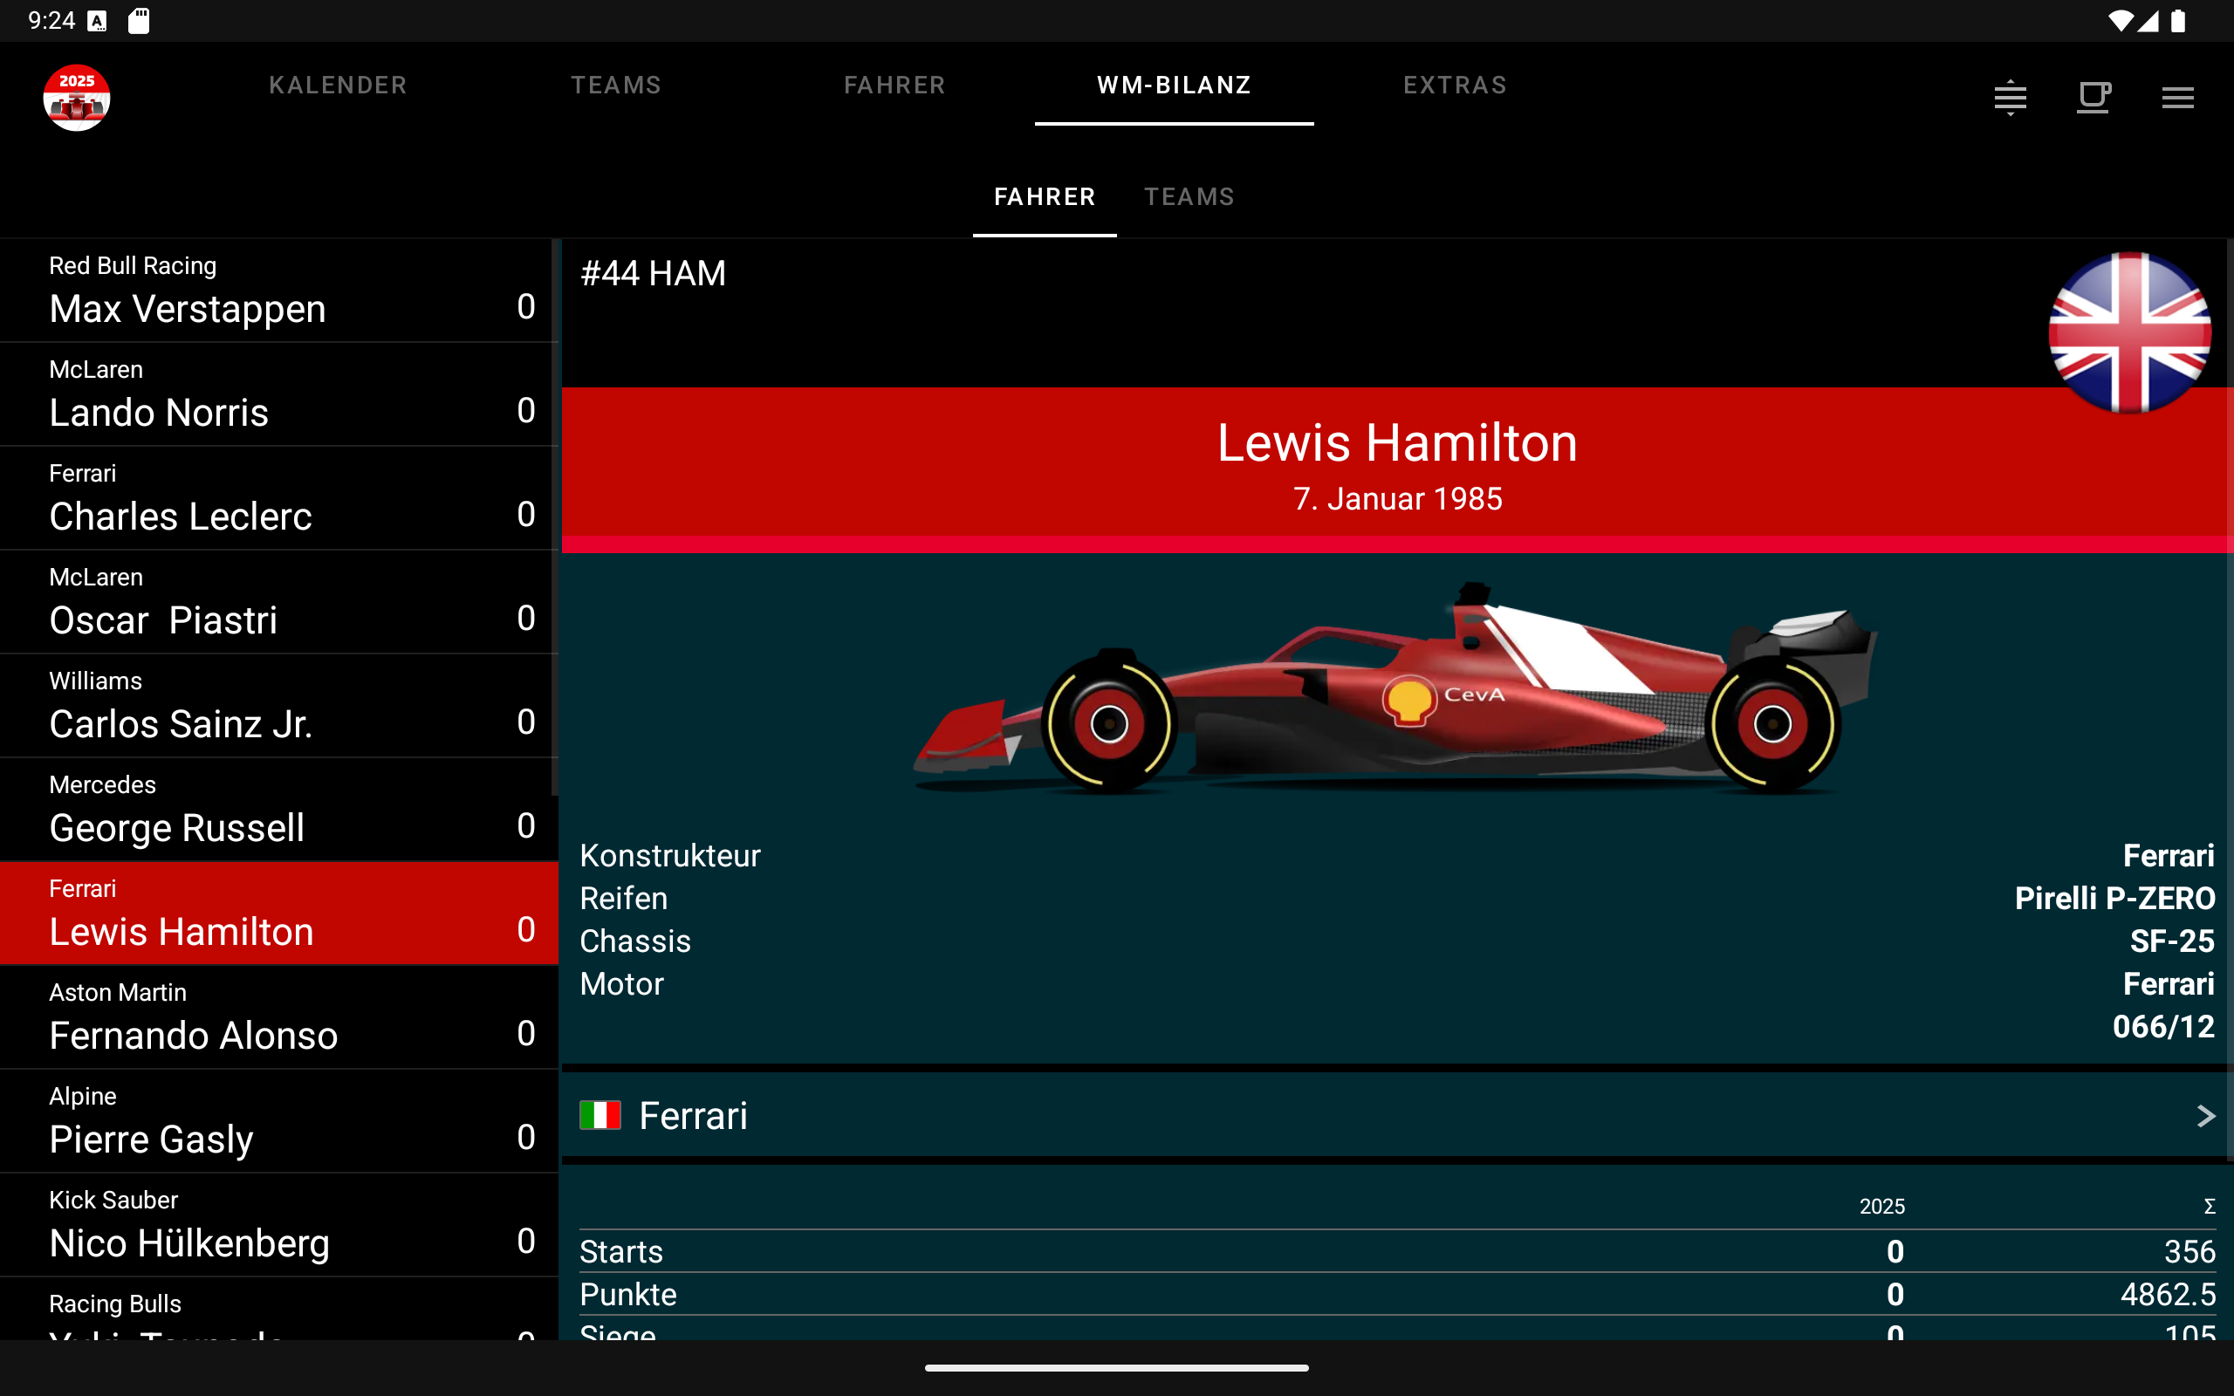Screen dimensions: 2234x1396
Task: Switch to the Kalender tab
Action: point(338,85)
